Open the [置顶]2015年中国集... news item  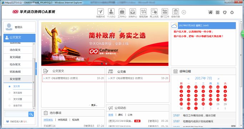(x=121, y=121)
